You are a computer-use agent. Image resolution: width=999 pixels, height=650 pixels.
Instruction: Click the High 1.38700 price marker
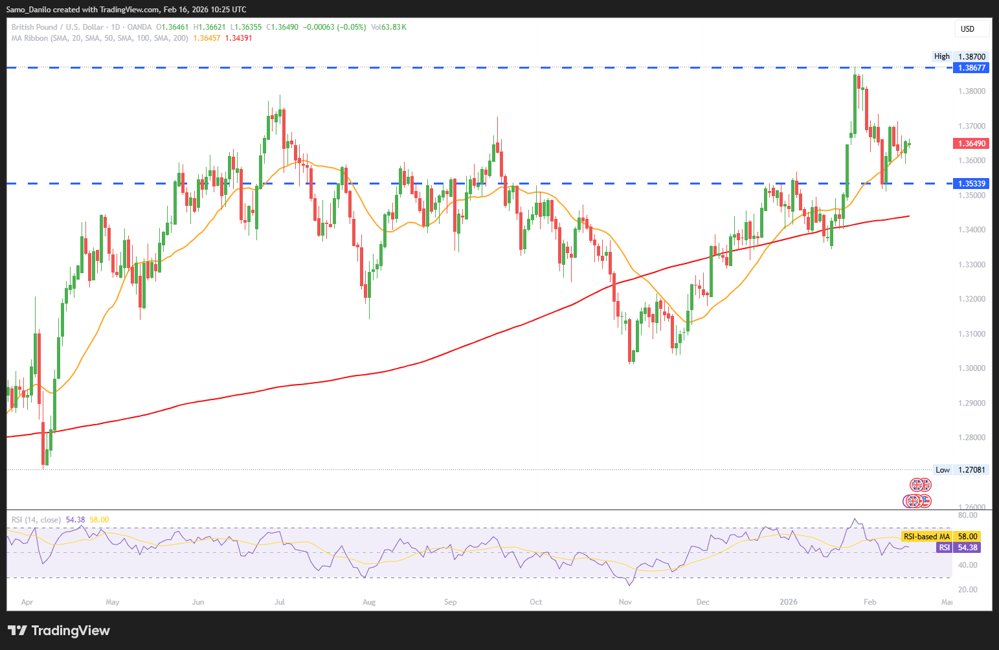pos(960,57)
